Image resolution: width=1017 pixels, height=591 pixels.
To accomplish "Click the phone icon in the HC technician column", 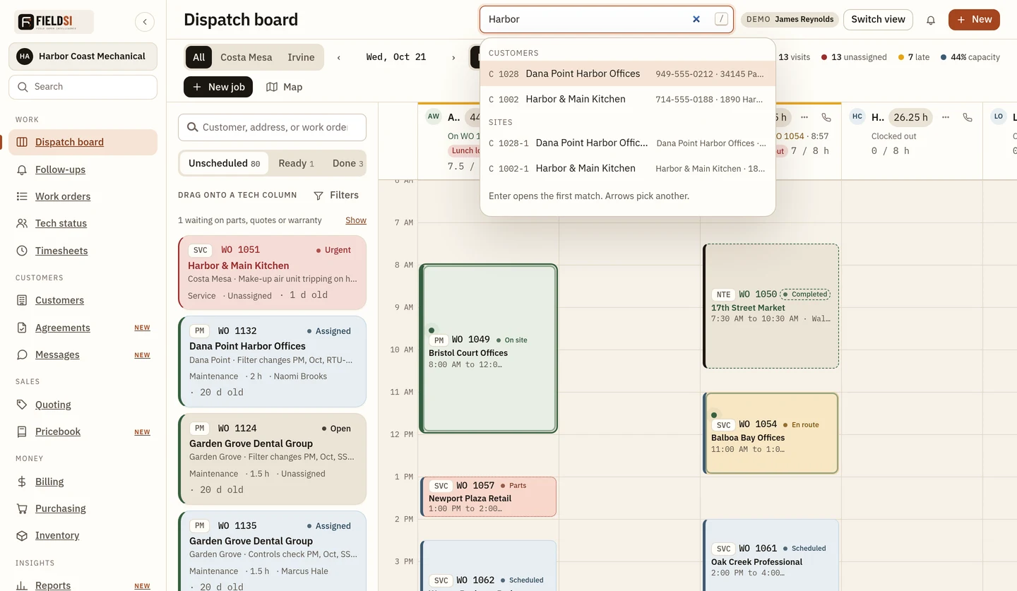I will (x=968, y=117).
